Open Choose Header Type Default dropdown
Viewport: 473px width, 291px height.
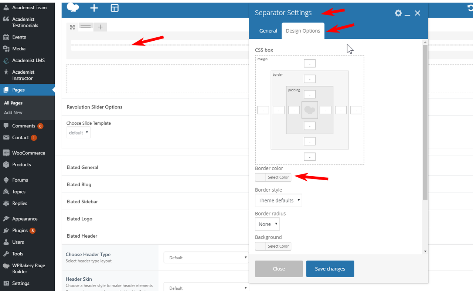[x=206, y=257]
